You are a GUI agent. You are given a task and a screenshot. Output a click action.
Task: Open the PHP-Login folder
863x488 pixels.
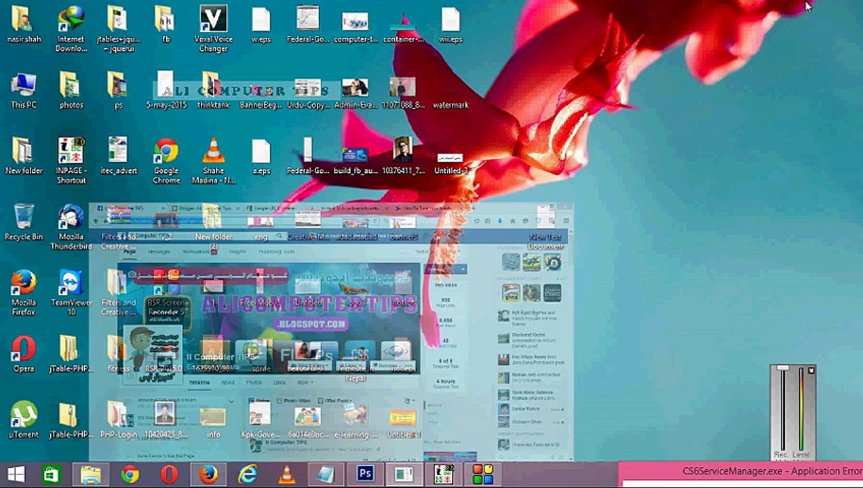point(118,420)
